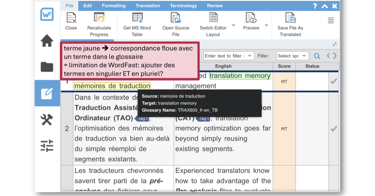Click the Preview ribbon icon
The height and width of the screenshot is (196, 375).
251,18
